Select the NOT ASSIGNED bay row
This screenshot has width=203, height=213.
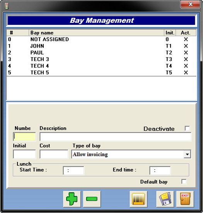coord(101,39)
